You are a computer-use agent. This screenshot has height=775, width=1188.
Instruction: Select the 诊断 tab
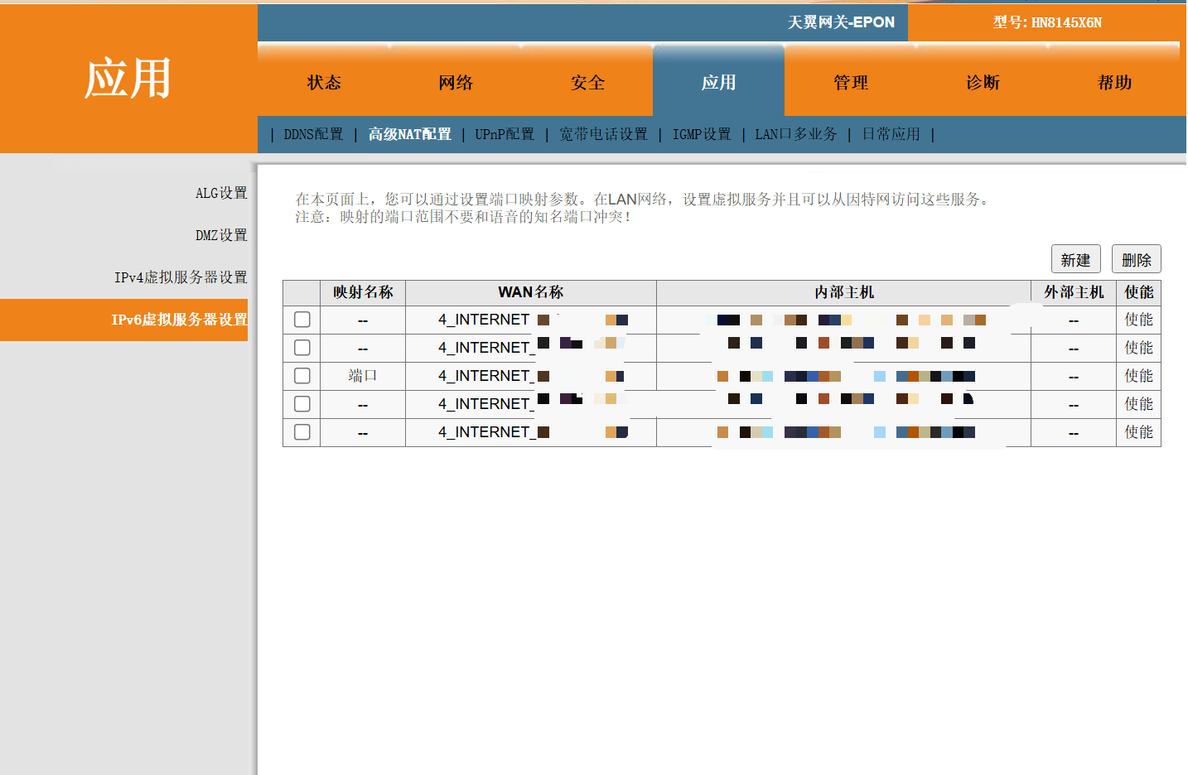pos(983,83)
